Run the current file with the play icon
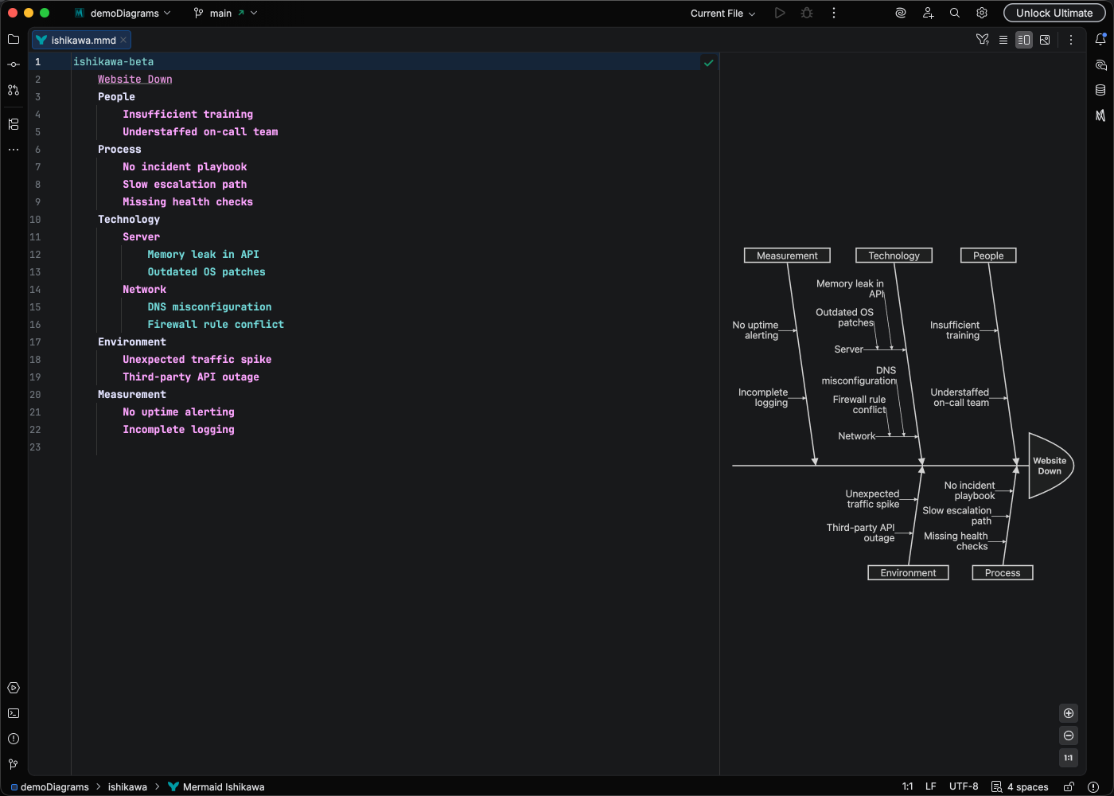The height and width of the screenshot is (796, 1114). [x=780, y=13]
